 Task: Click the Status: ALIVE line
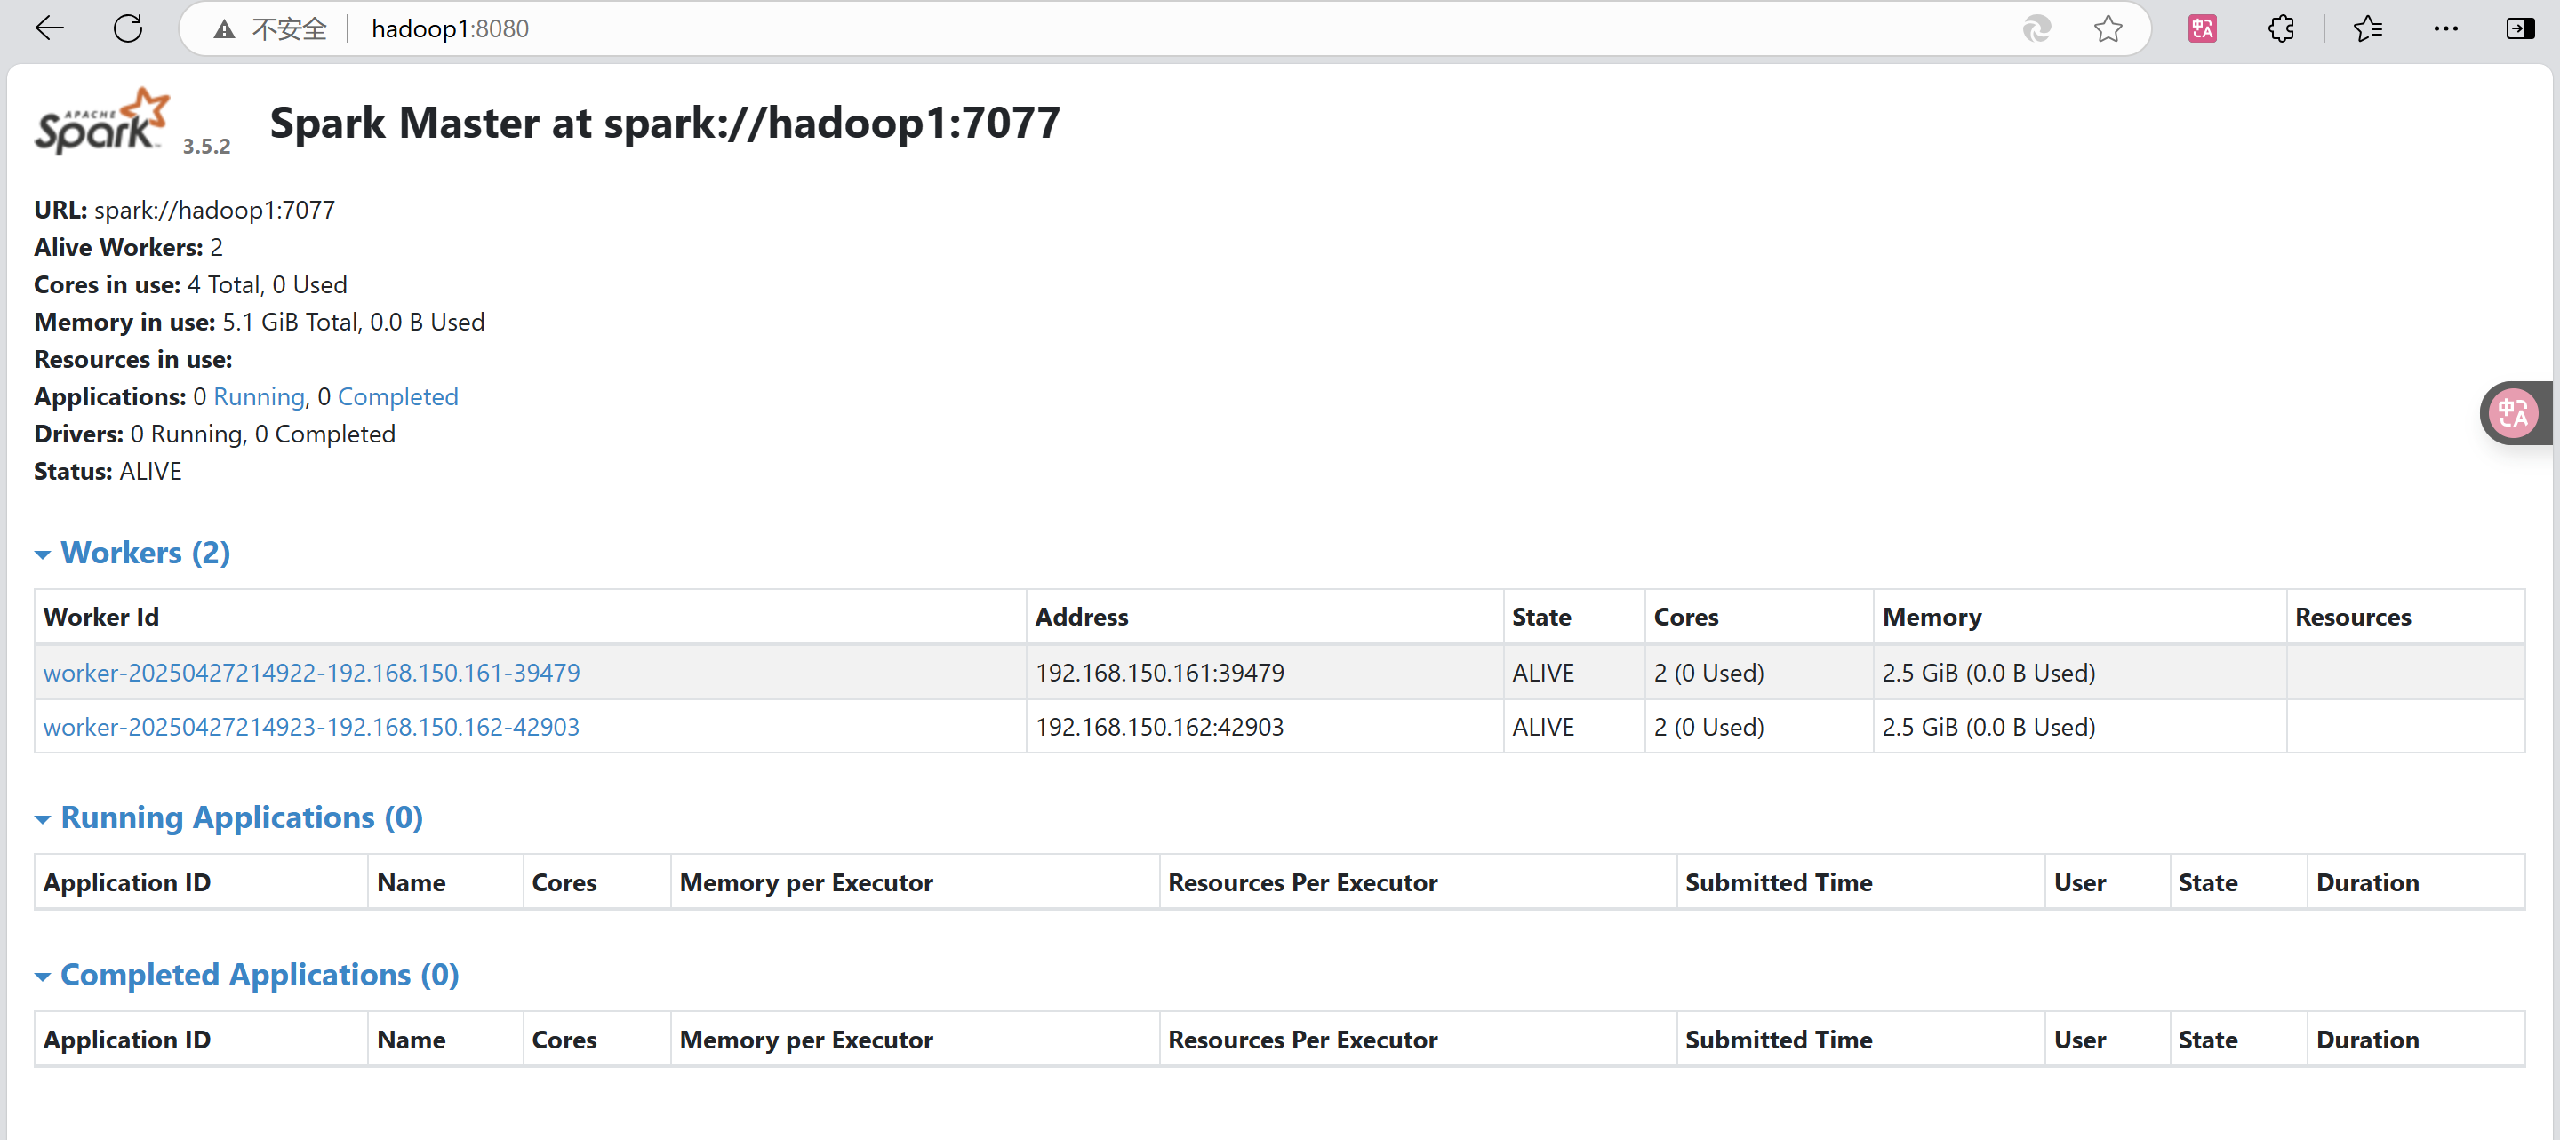point(108,471)
